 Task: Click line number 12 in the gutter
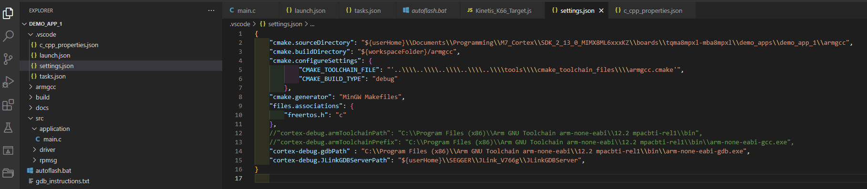click(238, 133)
